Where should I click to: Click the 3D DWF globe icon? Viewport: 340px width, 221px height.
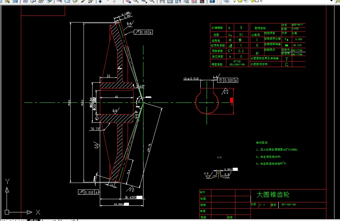49,1
